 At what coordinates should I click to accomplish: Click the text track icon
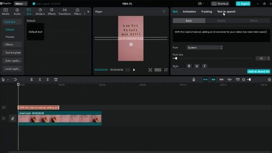pos(4,108)
